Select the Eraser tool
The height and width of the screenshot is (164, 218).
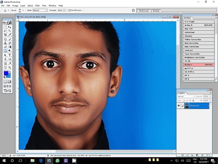[5, 47]
